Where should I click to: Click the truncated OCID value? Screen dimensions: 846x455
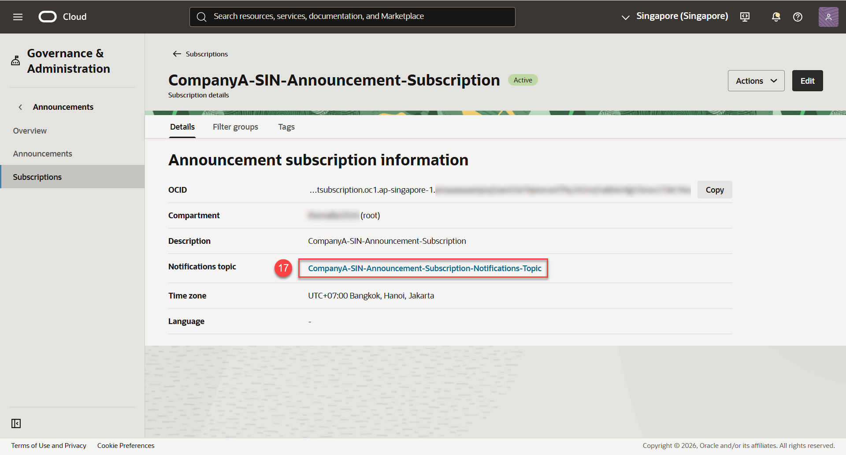pyautogui.click(x=500, y=190)
